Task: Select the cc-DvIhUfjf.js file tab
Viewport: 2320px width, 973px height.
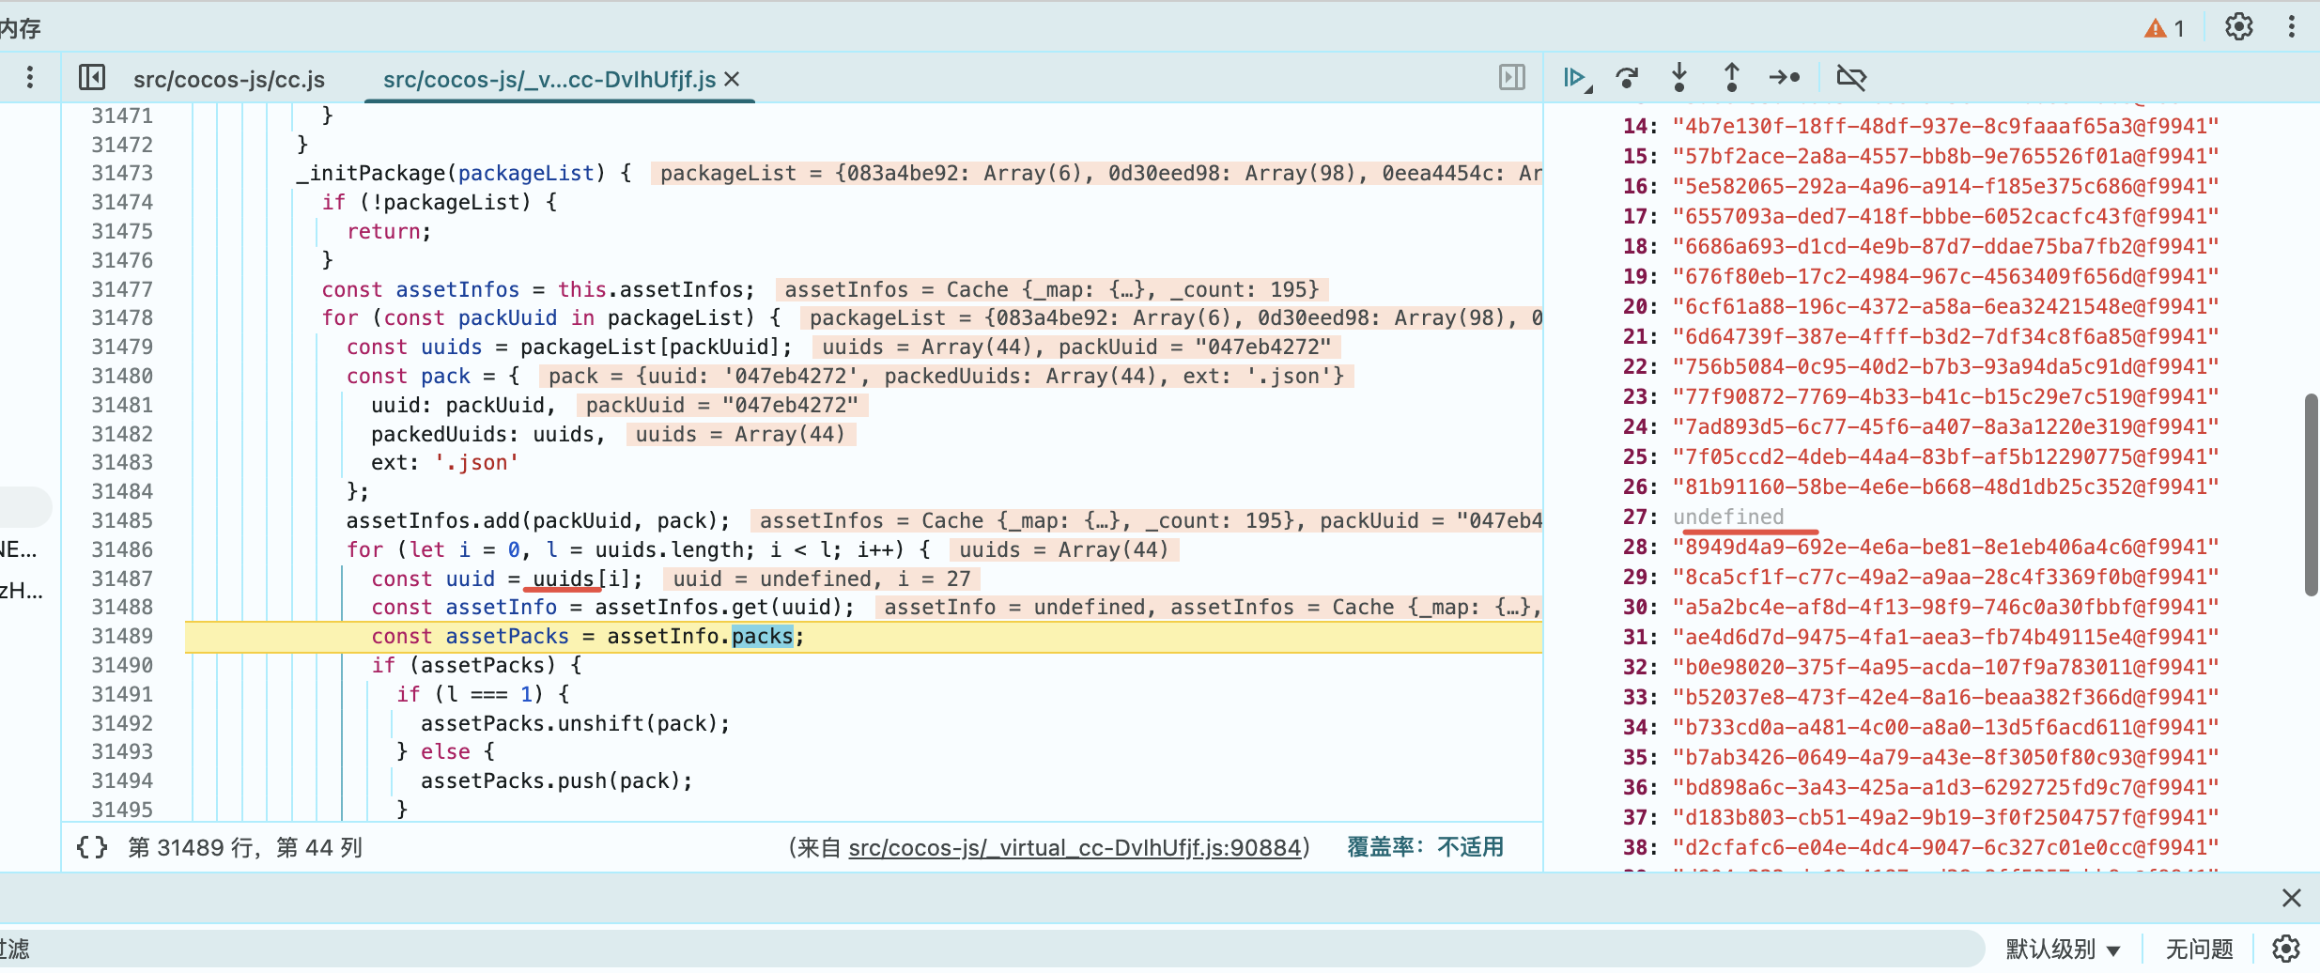Action: click(x=549, y=80)
